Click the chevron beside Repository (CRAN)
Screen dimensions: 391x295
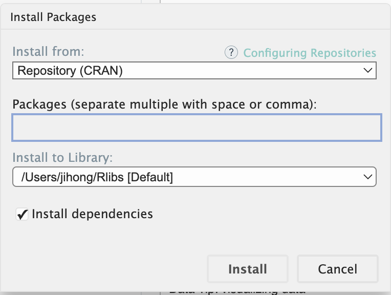point(367,71)
